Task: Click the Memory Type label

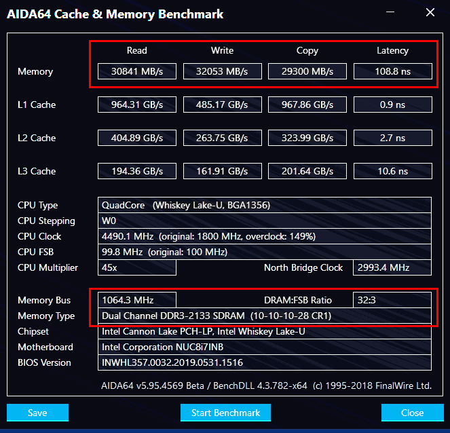Action: tap(46, 316)
